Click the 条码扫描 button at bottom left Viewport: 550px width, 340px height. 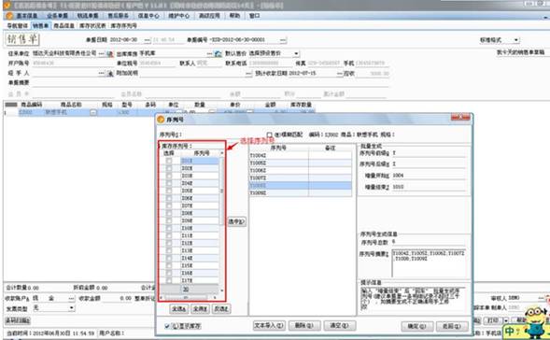point(18,320)
